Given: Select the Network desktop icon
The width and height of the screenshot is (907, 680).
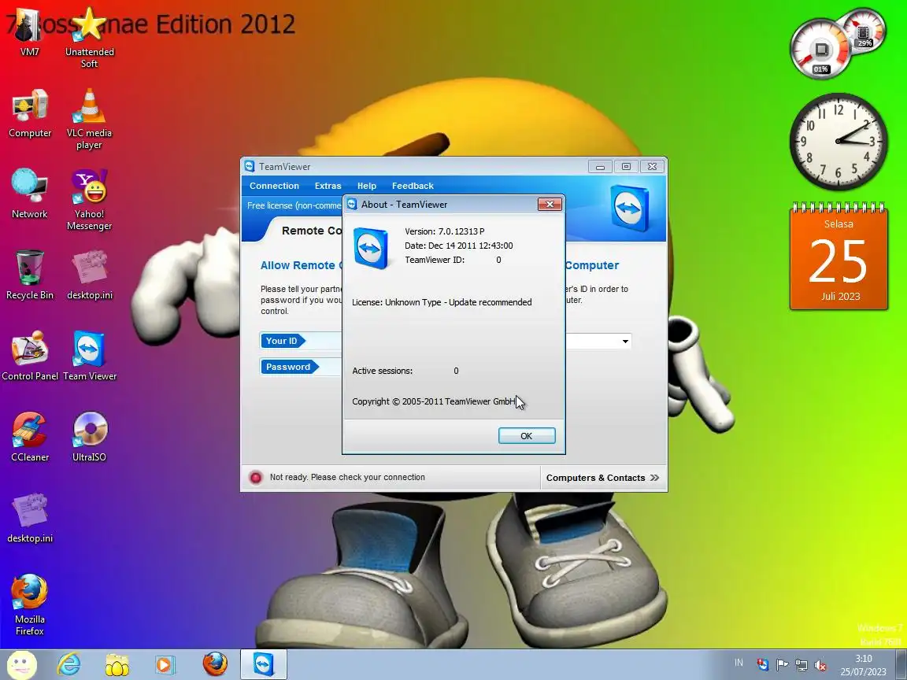Looking at the screenshot, I should [x=29, y=194].
